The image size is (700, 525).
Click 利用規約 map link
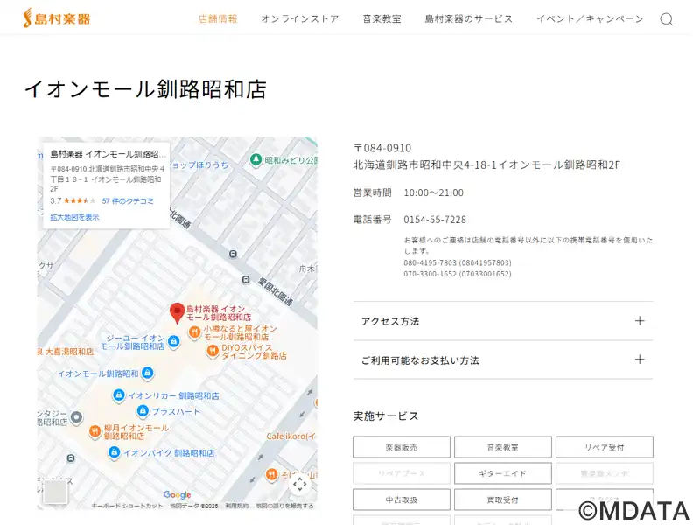click(236, 506)
